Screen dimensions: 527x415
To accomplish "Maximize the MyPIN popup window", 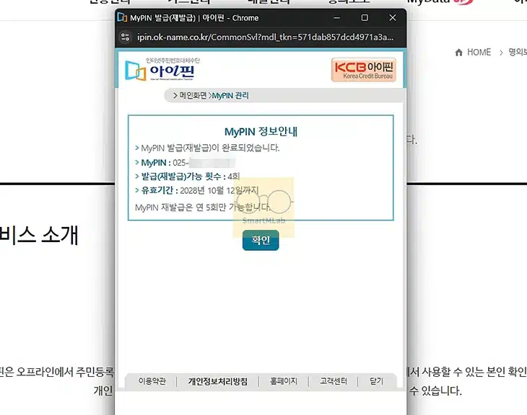I will point(365,18).
